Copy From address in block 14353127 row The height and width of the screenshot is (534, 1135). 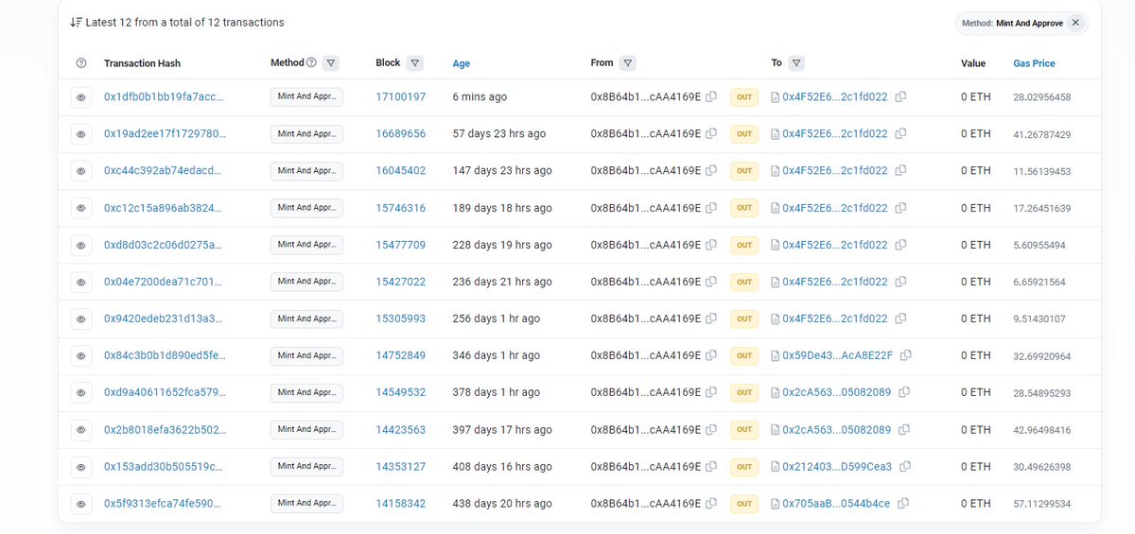(x=711, y=466)
